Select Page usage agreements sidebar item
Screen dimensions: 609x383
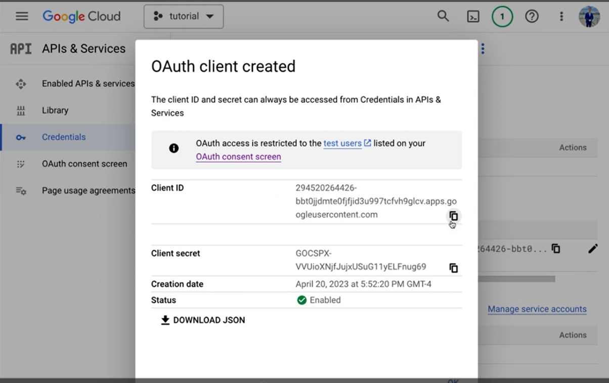(x=88, y=190)
